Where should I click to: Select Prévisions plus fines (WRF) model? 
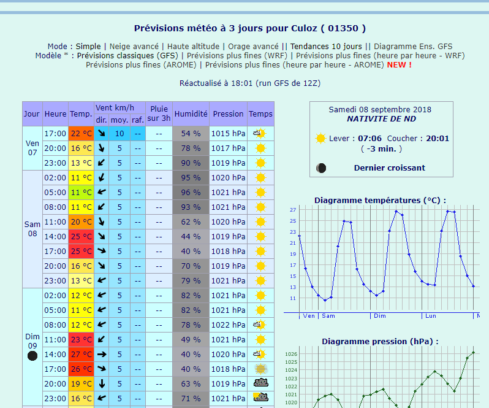point(237,56)
